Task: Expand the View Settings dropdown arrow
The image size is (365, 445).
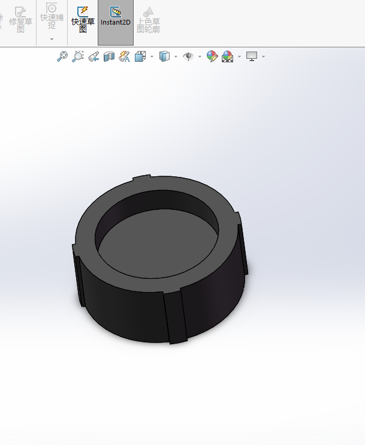Action: pyautogui.click(x=264, y=57)
